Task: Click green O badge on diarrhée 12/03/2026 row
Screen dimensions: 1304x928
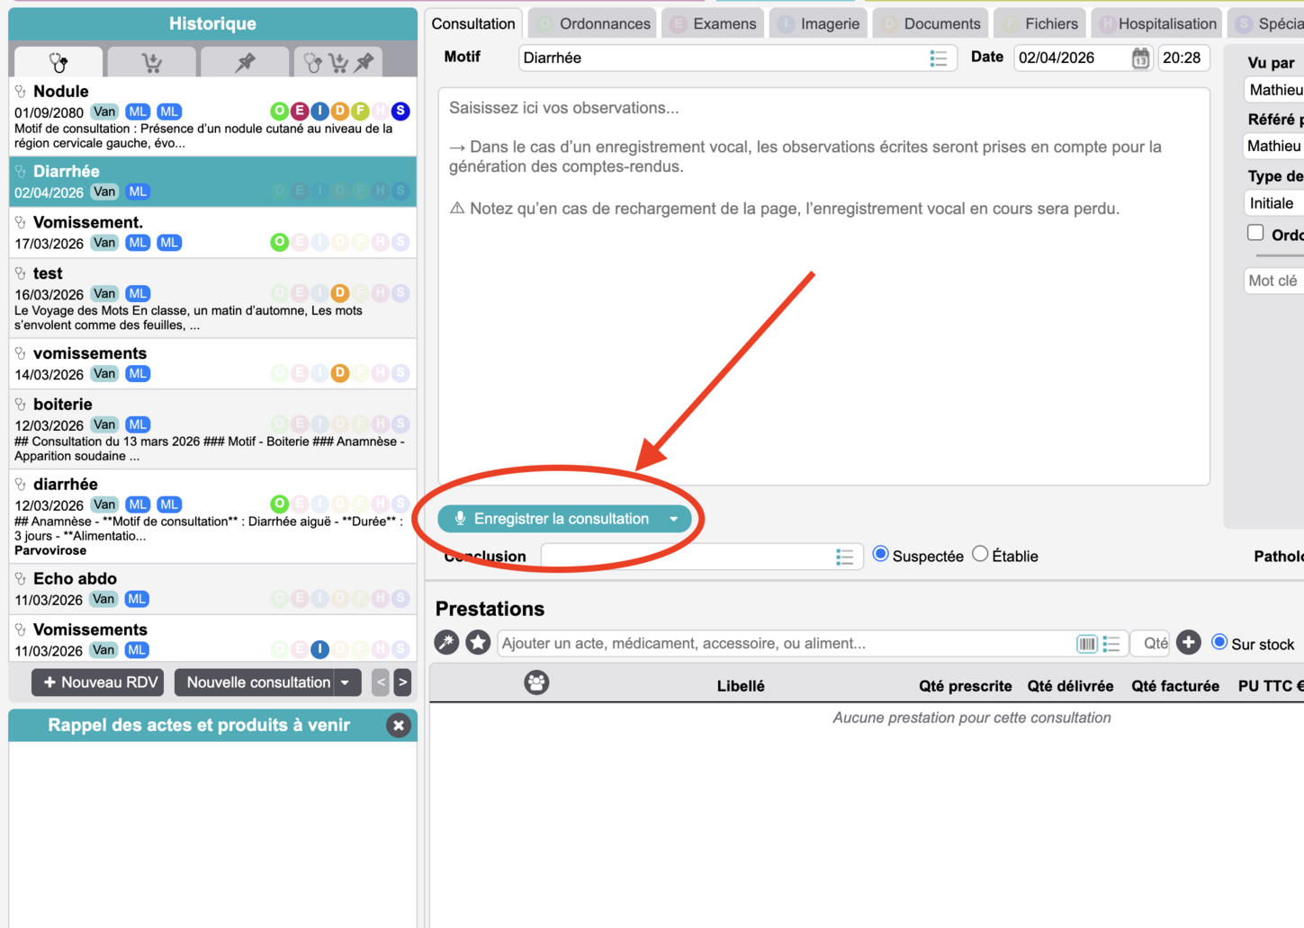Action: click(280, 504)
